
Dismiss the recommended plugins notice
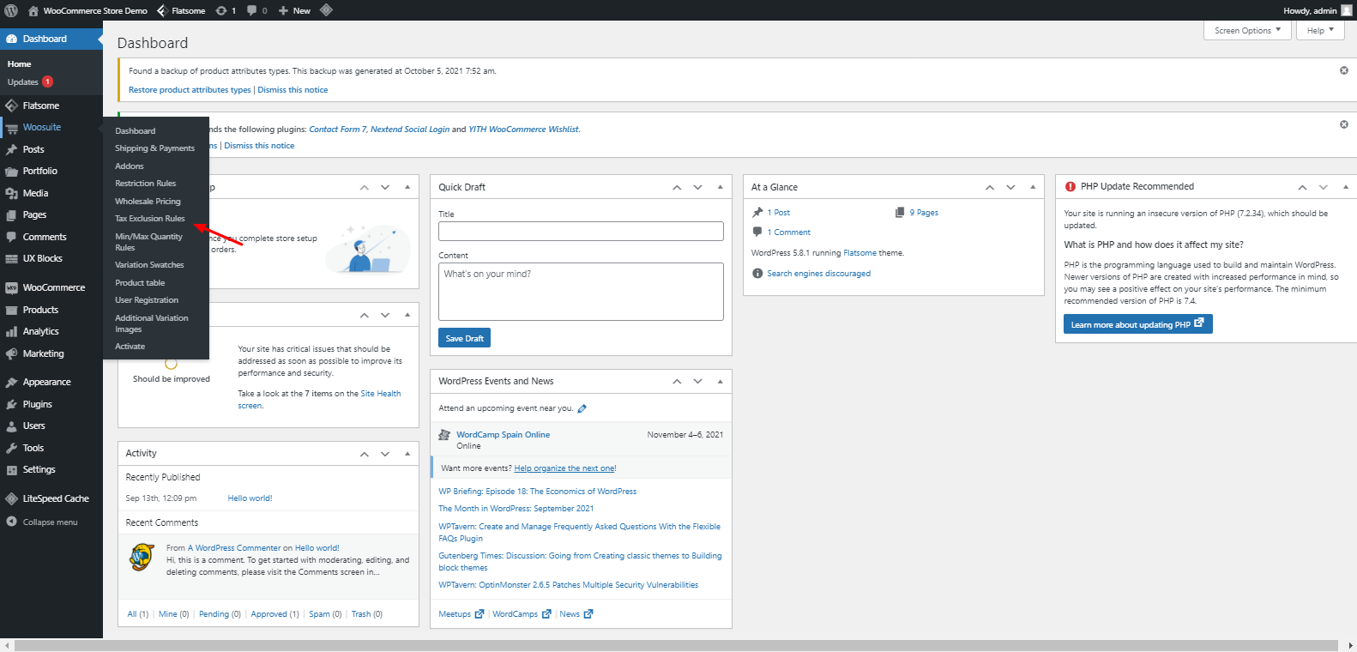(1344, 124)
